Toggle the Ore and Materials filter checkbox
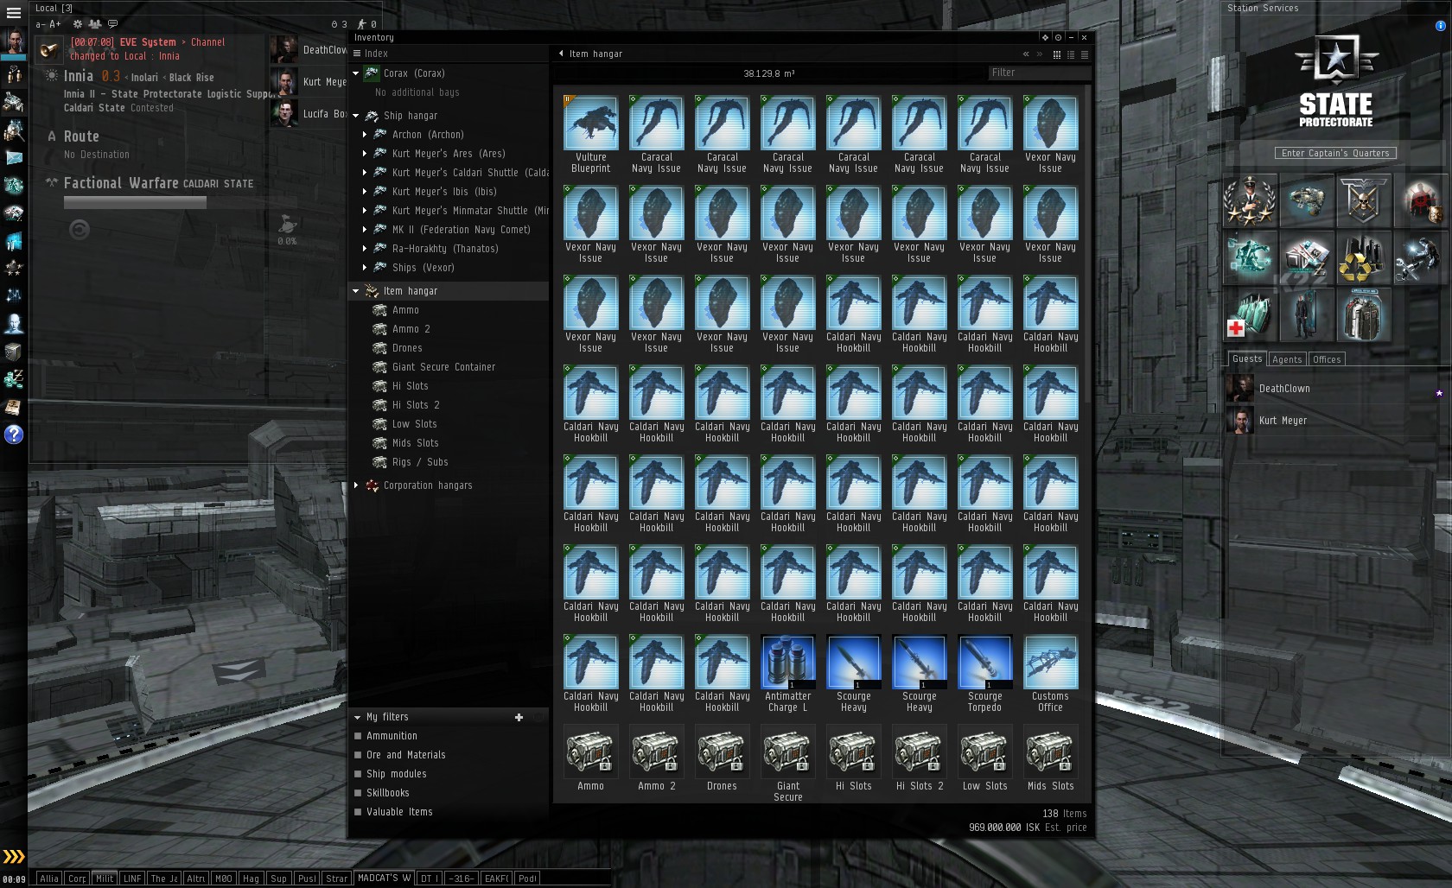This screenshot has height=888, width=1452. pyautogui.click(x=358, y=755)
